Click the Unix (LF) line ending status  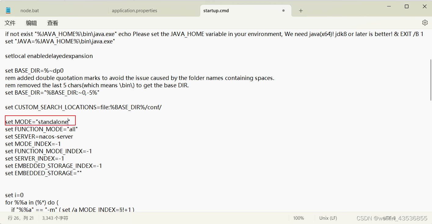pos(328,218)
